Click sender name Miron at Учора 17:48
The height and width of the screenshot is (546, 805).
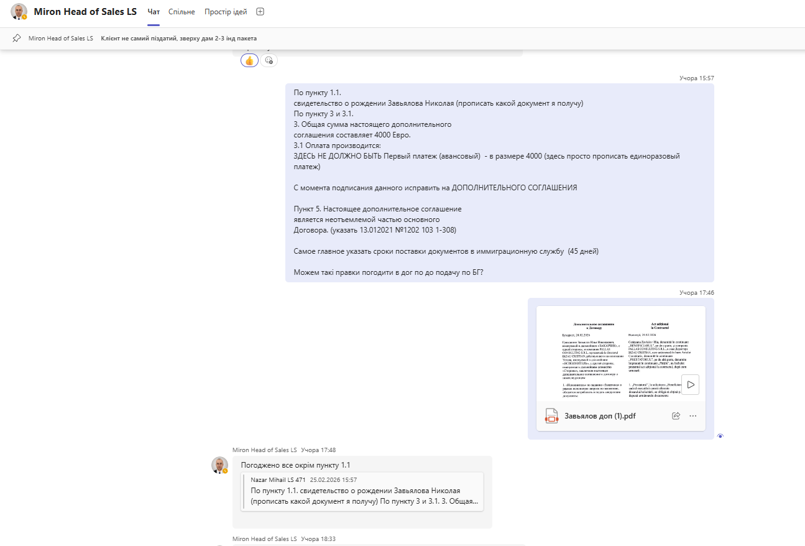tap(265, 450)
